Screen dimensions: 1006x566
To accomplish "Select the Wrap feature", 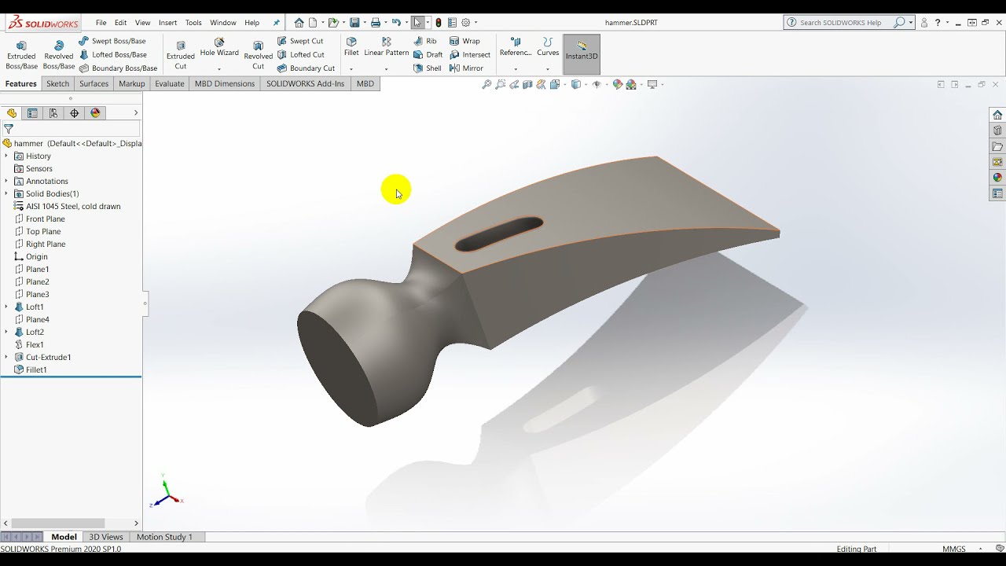I will point(464,41).
